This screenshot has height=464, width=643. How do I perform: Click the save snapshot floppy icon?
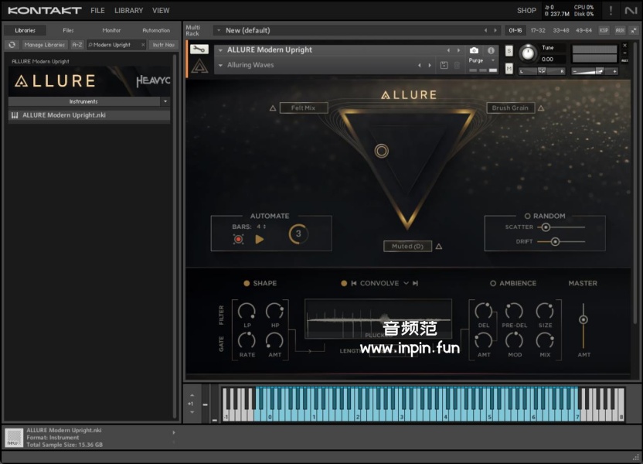(x=444, y=65)
